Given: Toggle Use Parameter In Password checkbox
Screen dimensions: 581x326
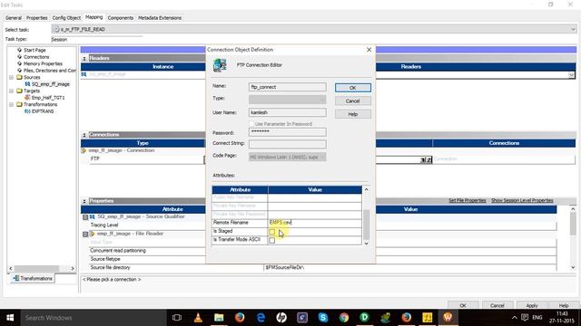Looking at the screenshot, I should pos(252,124).
